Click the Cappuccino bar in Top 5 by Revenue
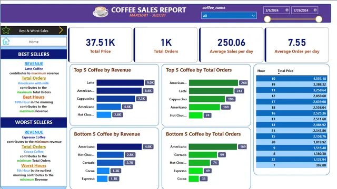 (x=116, y=99)
